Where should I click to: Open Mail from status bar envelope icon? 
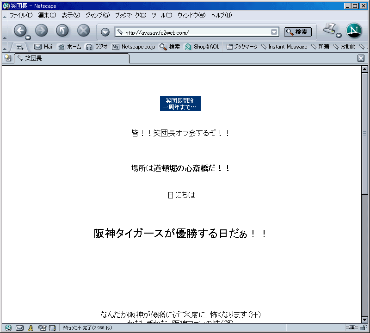pos(19,328)
